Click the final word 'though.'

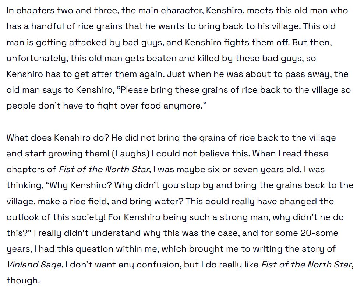tap(23, 280)
